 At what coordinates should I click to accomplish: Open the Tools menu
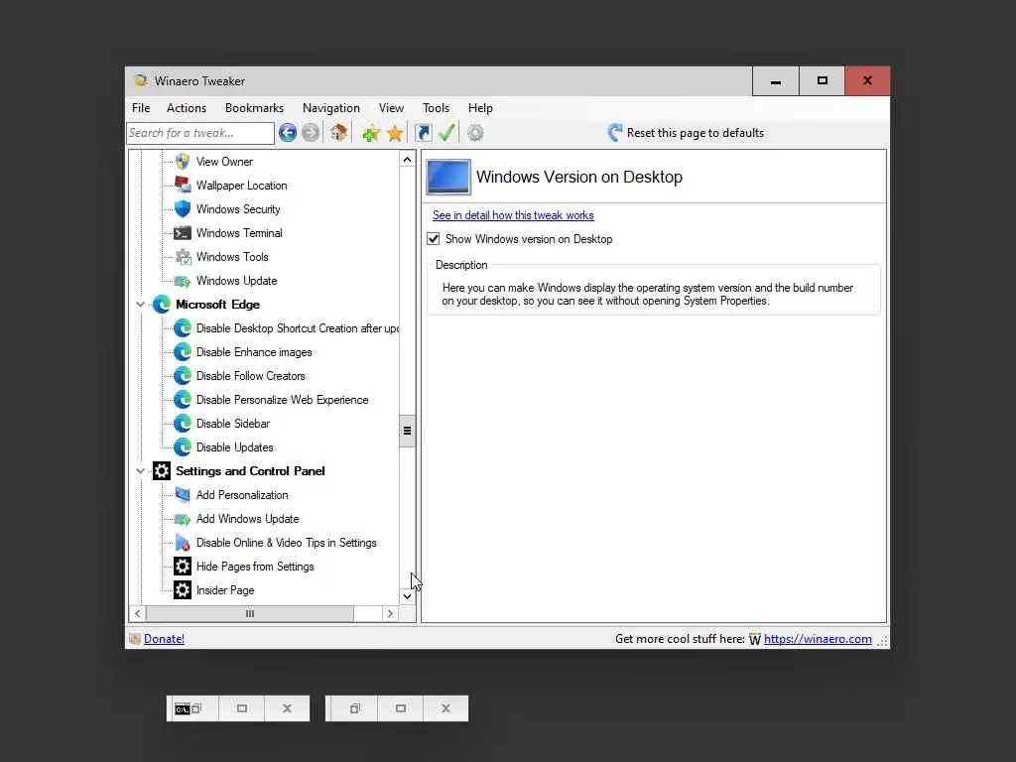point(437,108)
